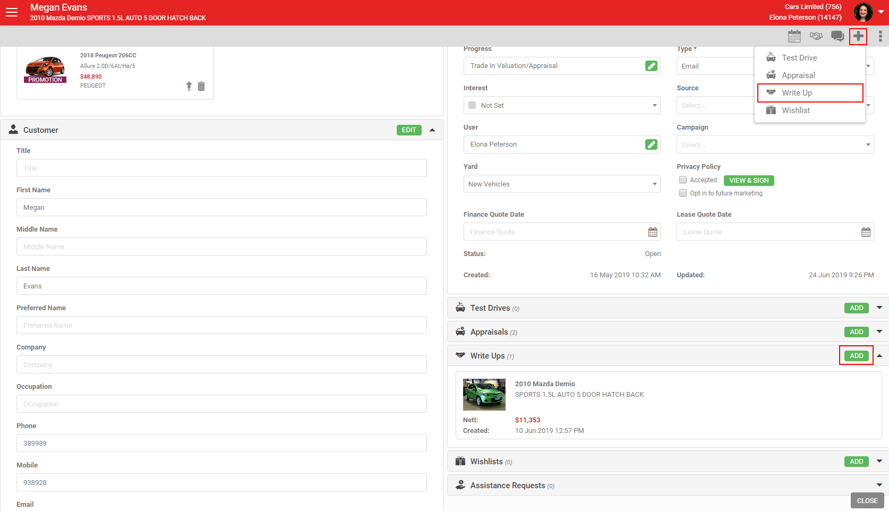Viewport: 889px width, 511px height.
Task: Open the Interest dropdown
Action: [562, 105]
